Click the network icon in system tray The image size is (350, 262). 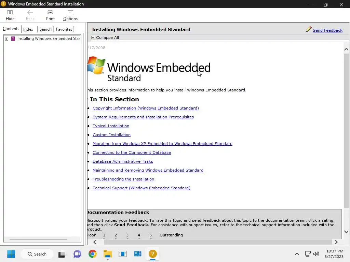tap(308, 254)
